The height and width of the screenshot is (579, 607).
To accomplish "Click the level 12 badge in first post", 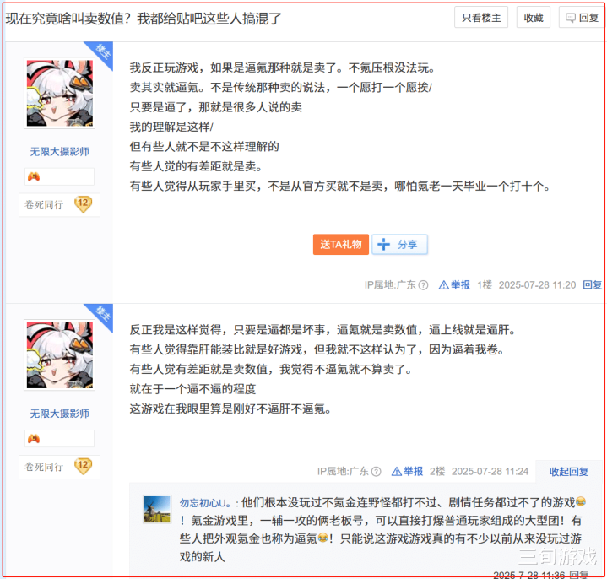I will 83,204.
